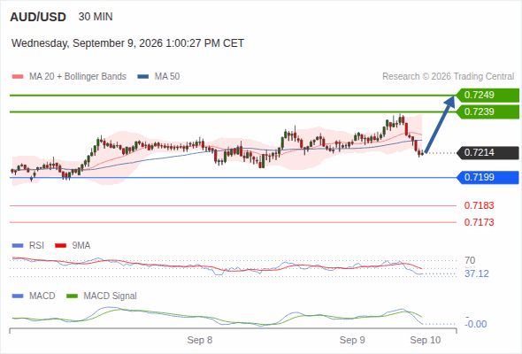The width and height of the screenshot is (522, 354).
Task: Click the Sep 9 date axis label
Action: click(x=352, y=340)
